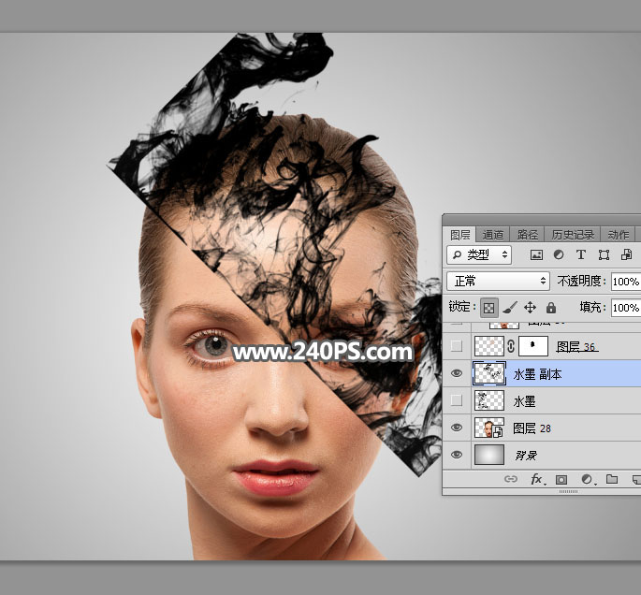The width and height of the screenshot is (641, 595).
Task: Filter layers by smart object icon
Action: 626,255
